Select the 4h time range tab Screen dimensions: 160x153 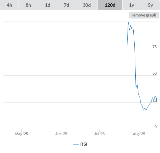pos(9,5)
